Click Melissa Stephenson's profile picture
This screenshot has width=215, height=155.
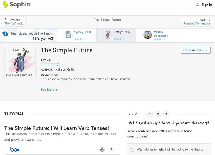pos(148,35)
